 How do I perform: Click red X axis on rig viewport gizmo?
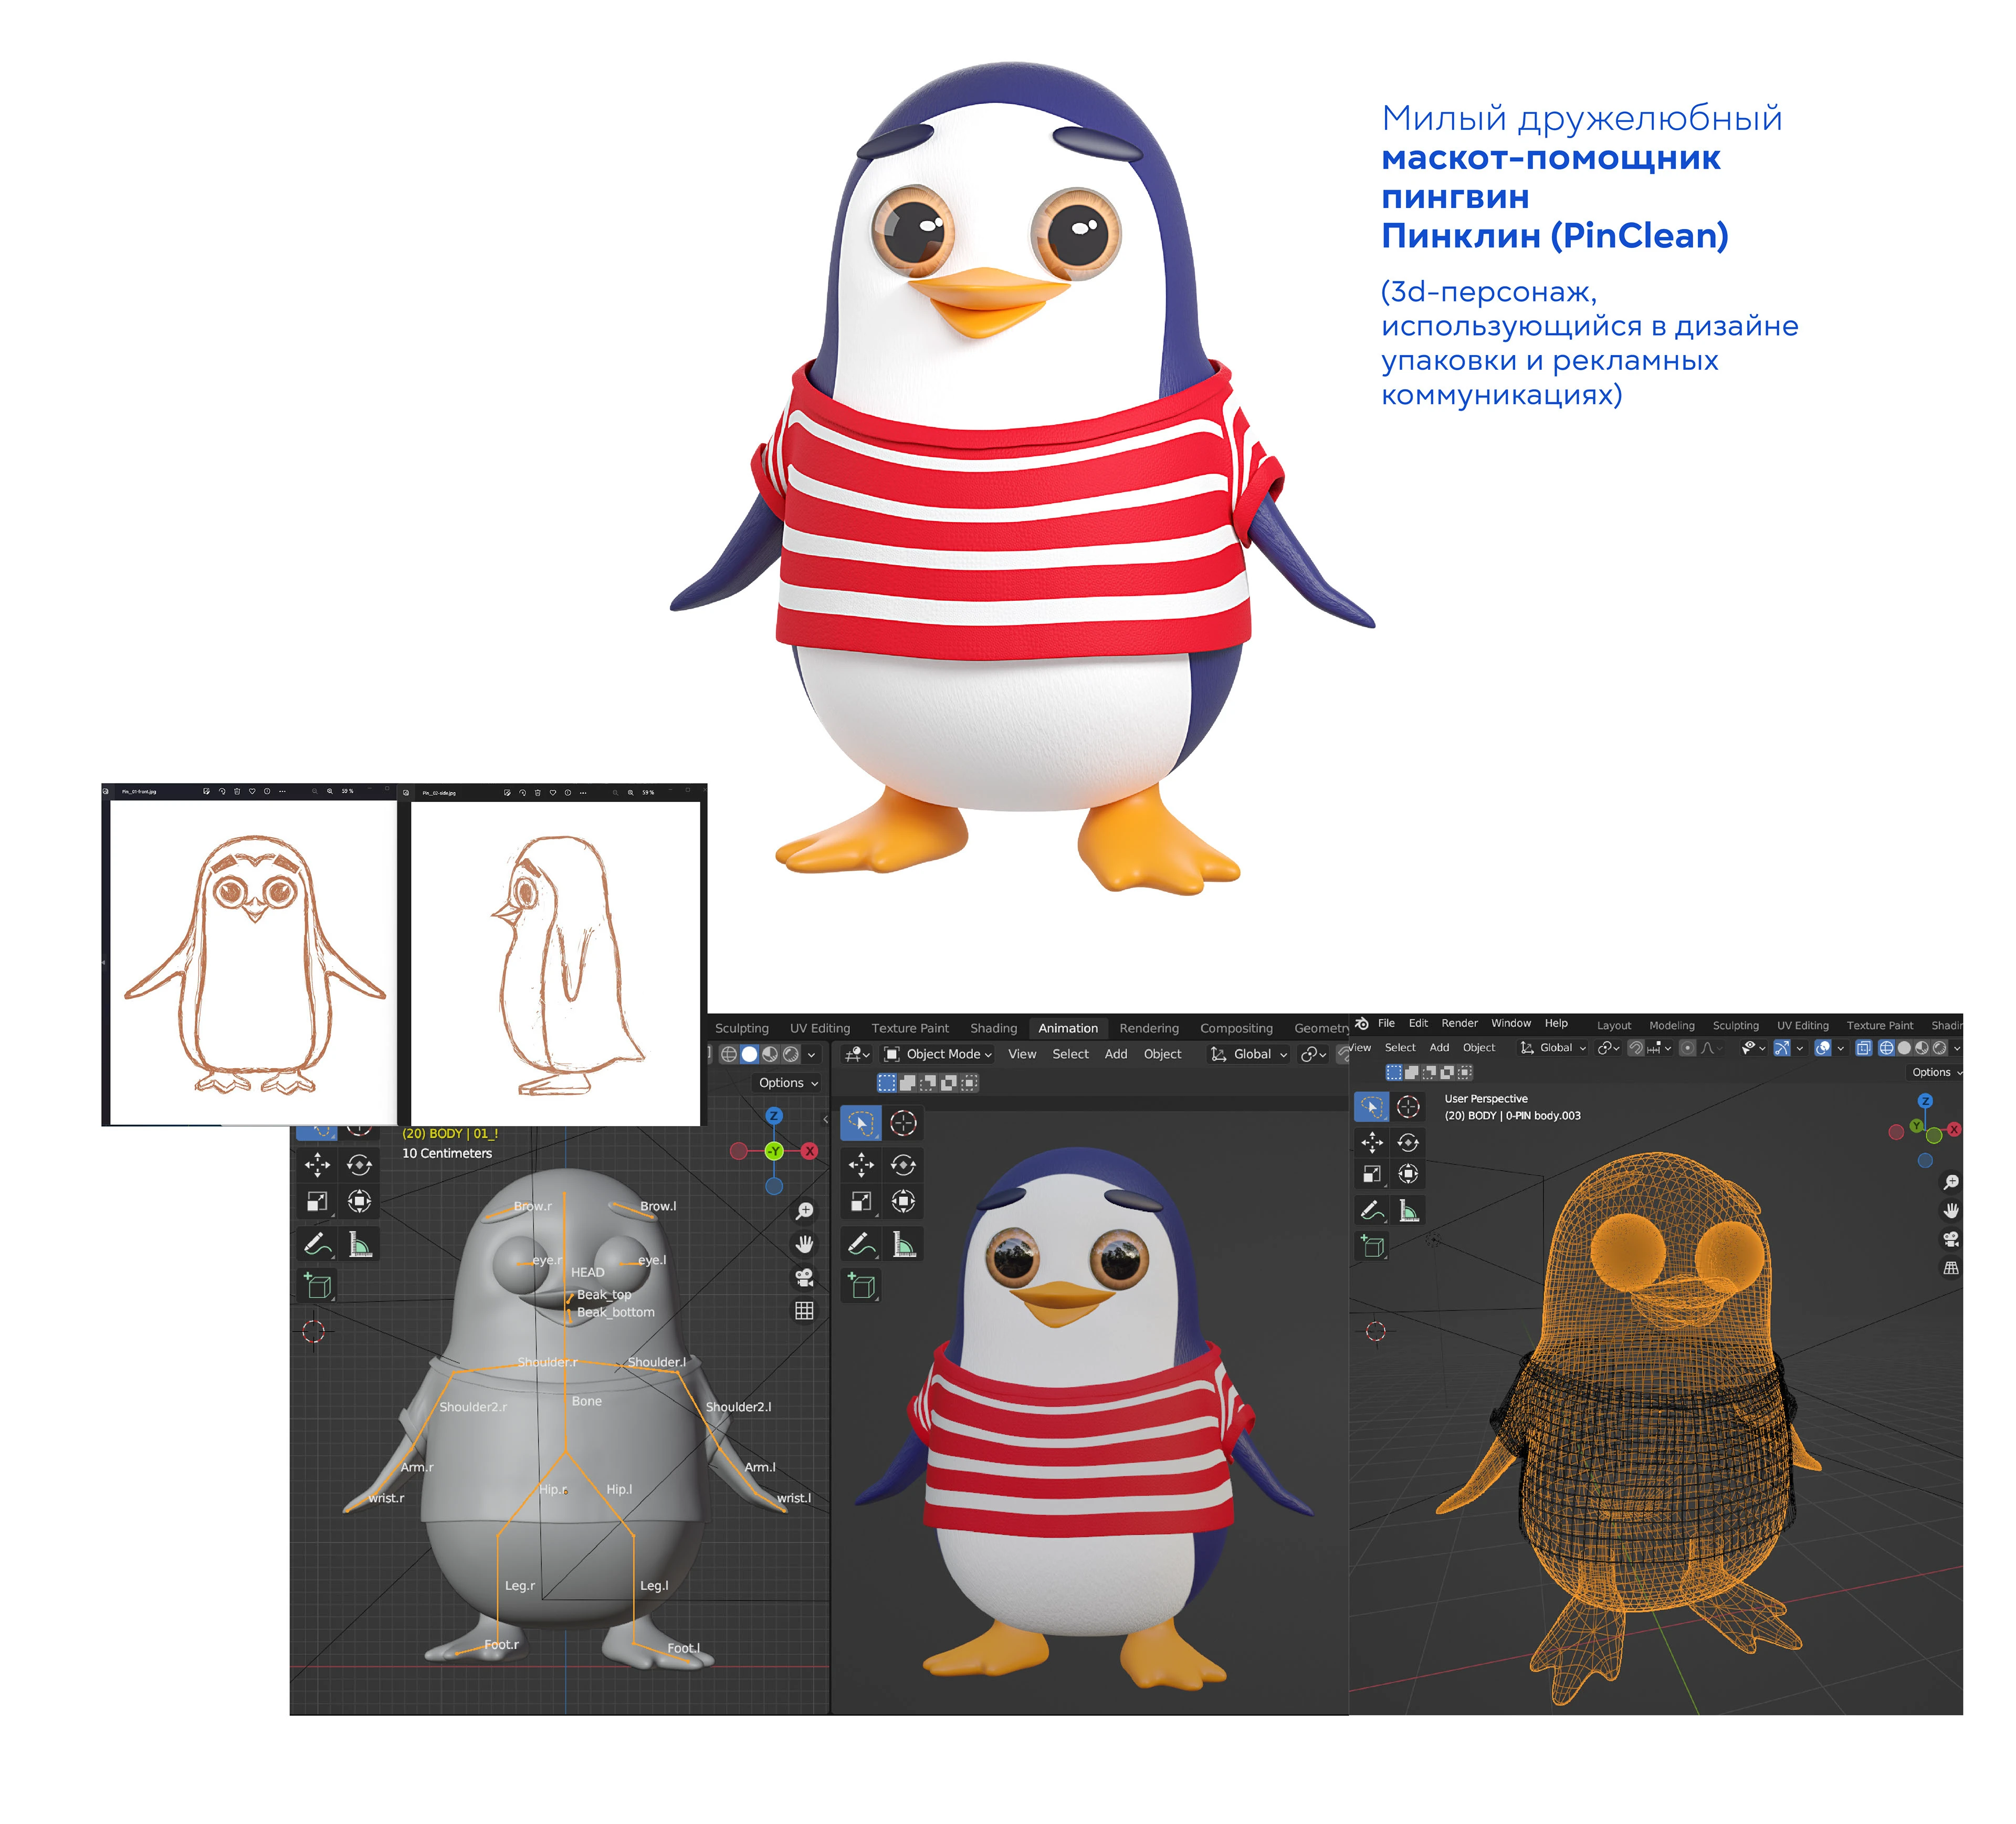point(810,1151)
